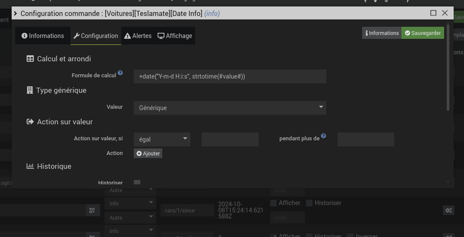The height and width of the screenshot is (237, 464).
Task: Click the Ajouter action button
Action: (x=148, y=153)
